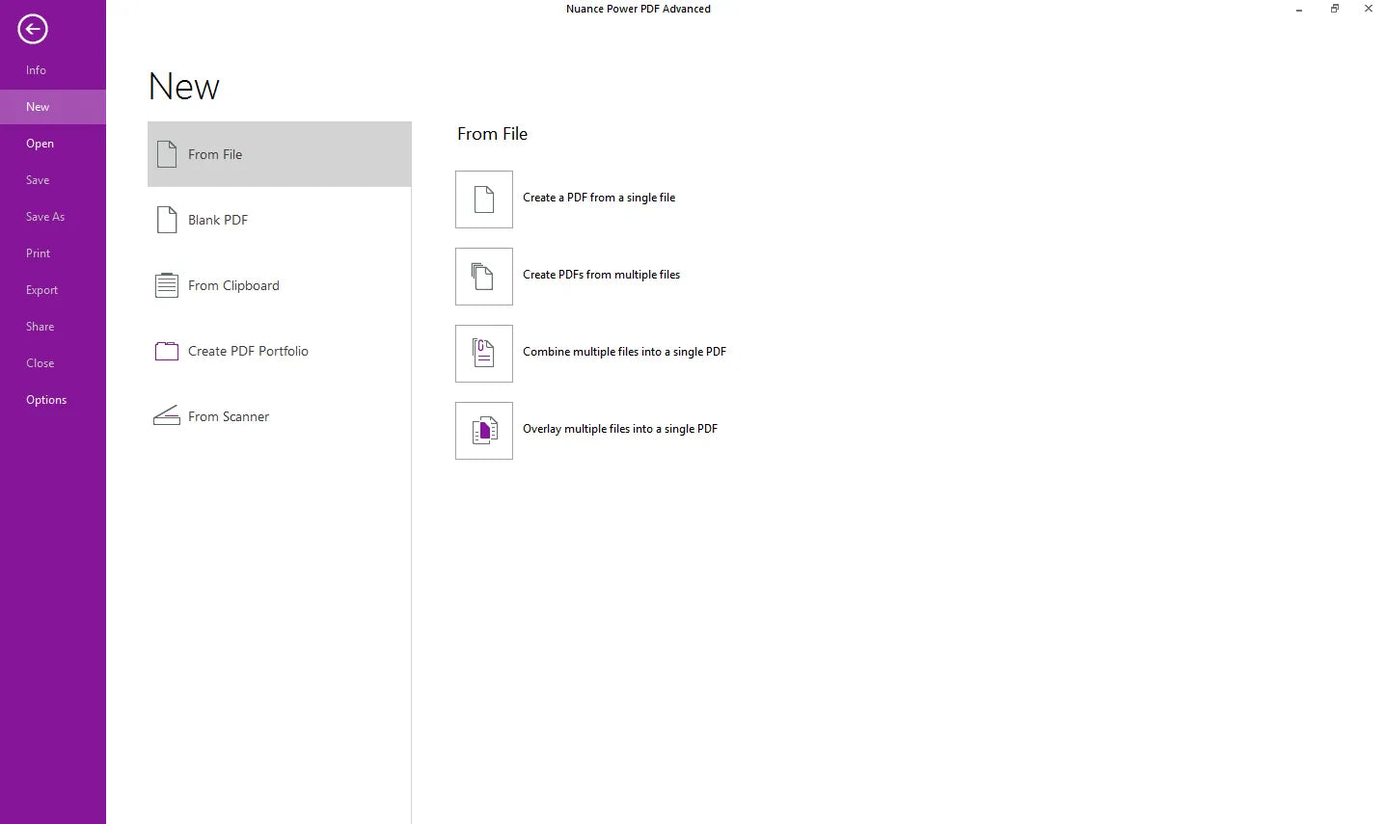Open the Options dialog
The width and height of the screenshot is (1386, 824).
coord(45,399)
